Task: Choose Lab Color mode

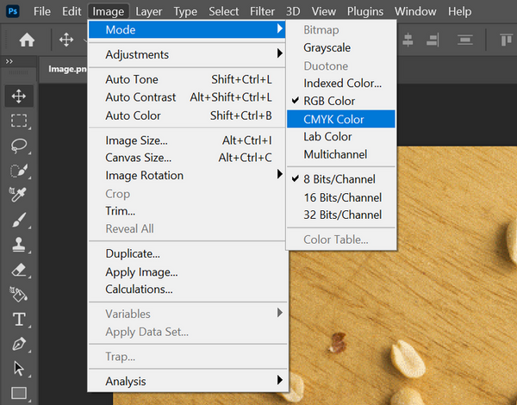Action: pyautogui.click(x=341, y=137)
